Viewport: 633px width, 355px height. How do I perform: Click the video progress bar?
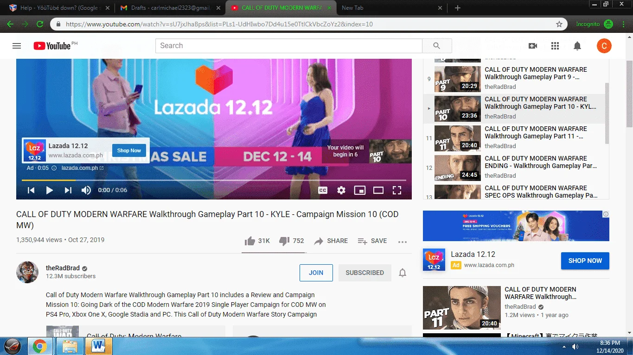pyautogui.click(x=214, y=180)
